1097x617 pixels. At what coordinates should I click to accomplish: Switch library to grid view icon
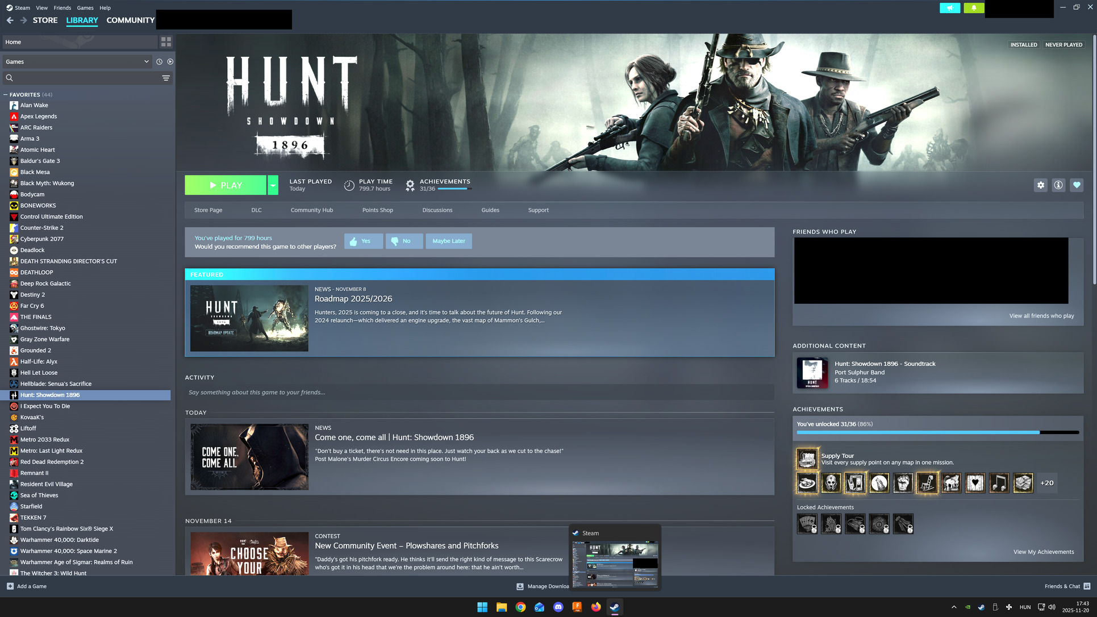tap(166, 42)
